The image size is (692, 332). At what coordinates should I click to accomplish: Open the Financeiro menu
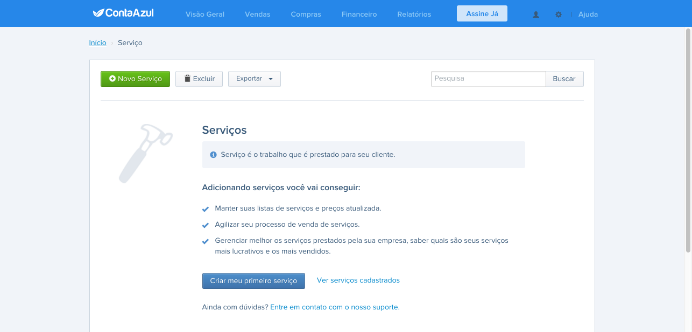[x=359, y=15]
